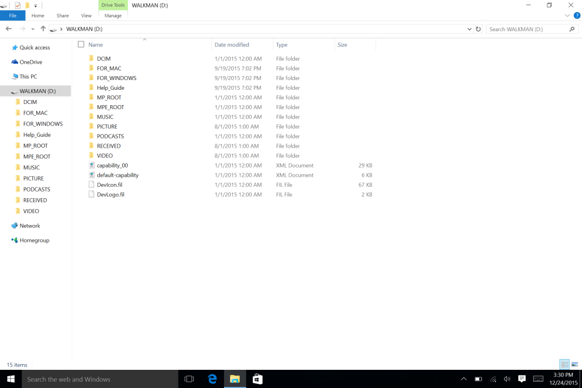Switch to Large icons view in status bar

pyautogui.click(x=575, y=365)
